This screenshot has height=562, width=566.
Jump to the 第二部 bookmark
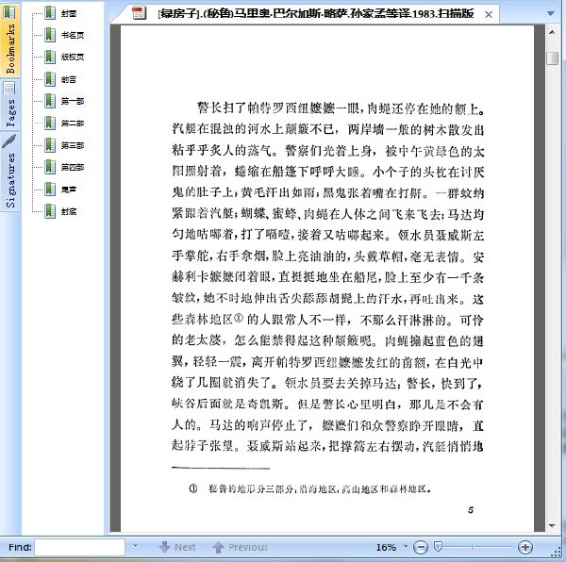[x=73, y=124]
